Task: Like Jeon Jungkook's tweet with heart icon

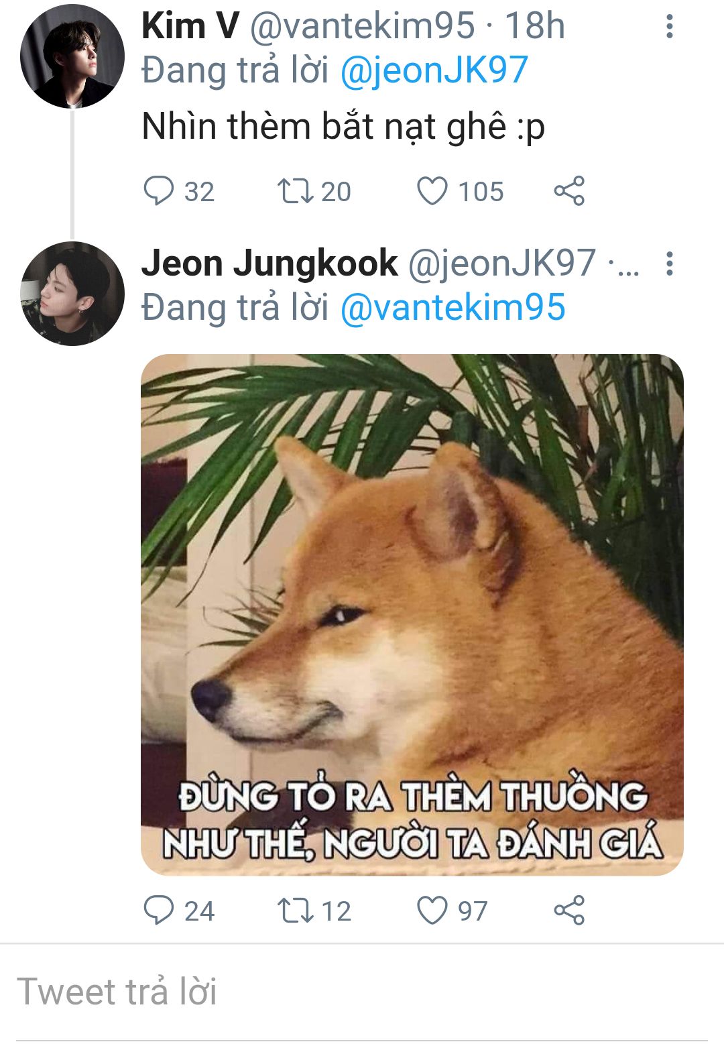Action: click(x=432, y=910)
